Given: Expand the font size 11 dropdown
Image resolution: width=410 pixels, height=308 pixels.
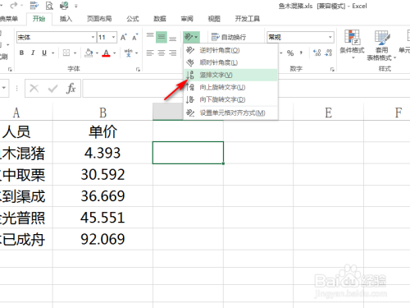Looking at the screenshot, I should click(113, 37).
